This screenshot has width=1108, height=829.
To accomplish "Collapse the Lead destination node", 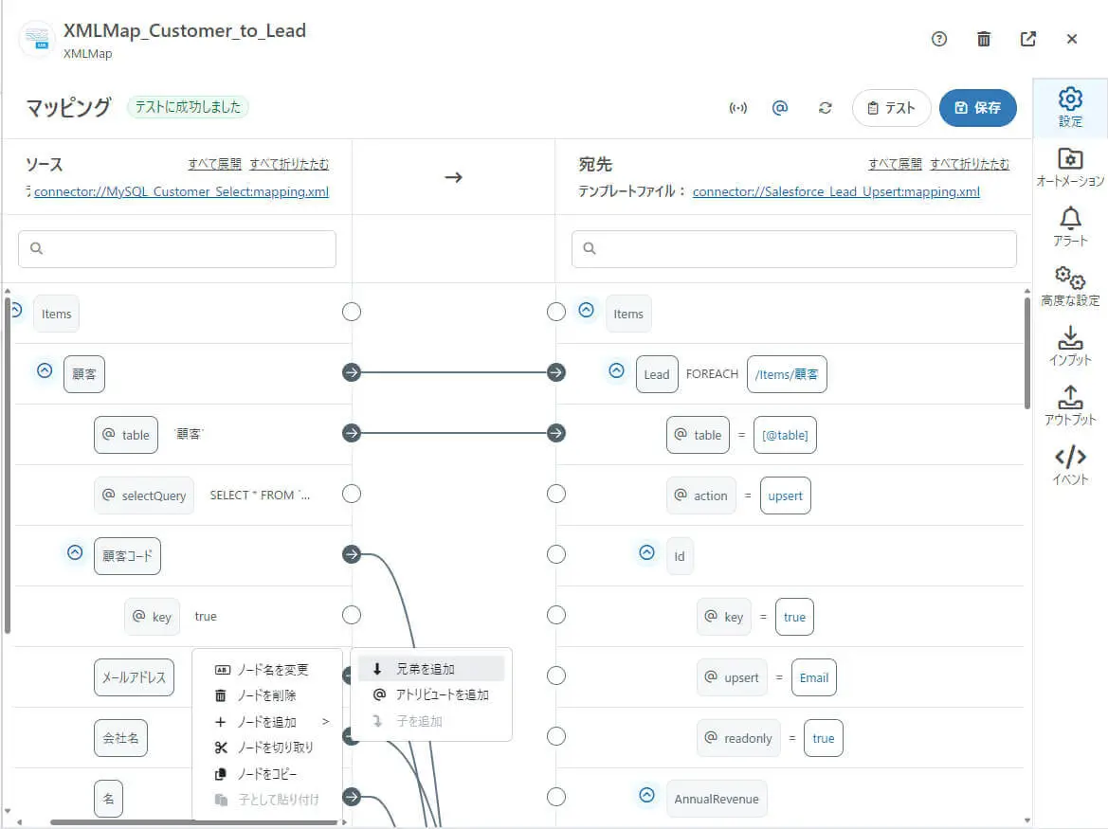I will [x=616, y=371].
